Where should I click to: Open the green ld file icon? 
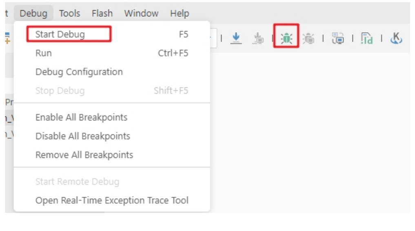(367, 38)
